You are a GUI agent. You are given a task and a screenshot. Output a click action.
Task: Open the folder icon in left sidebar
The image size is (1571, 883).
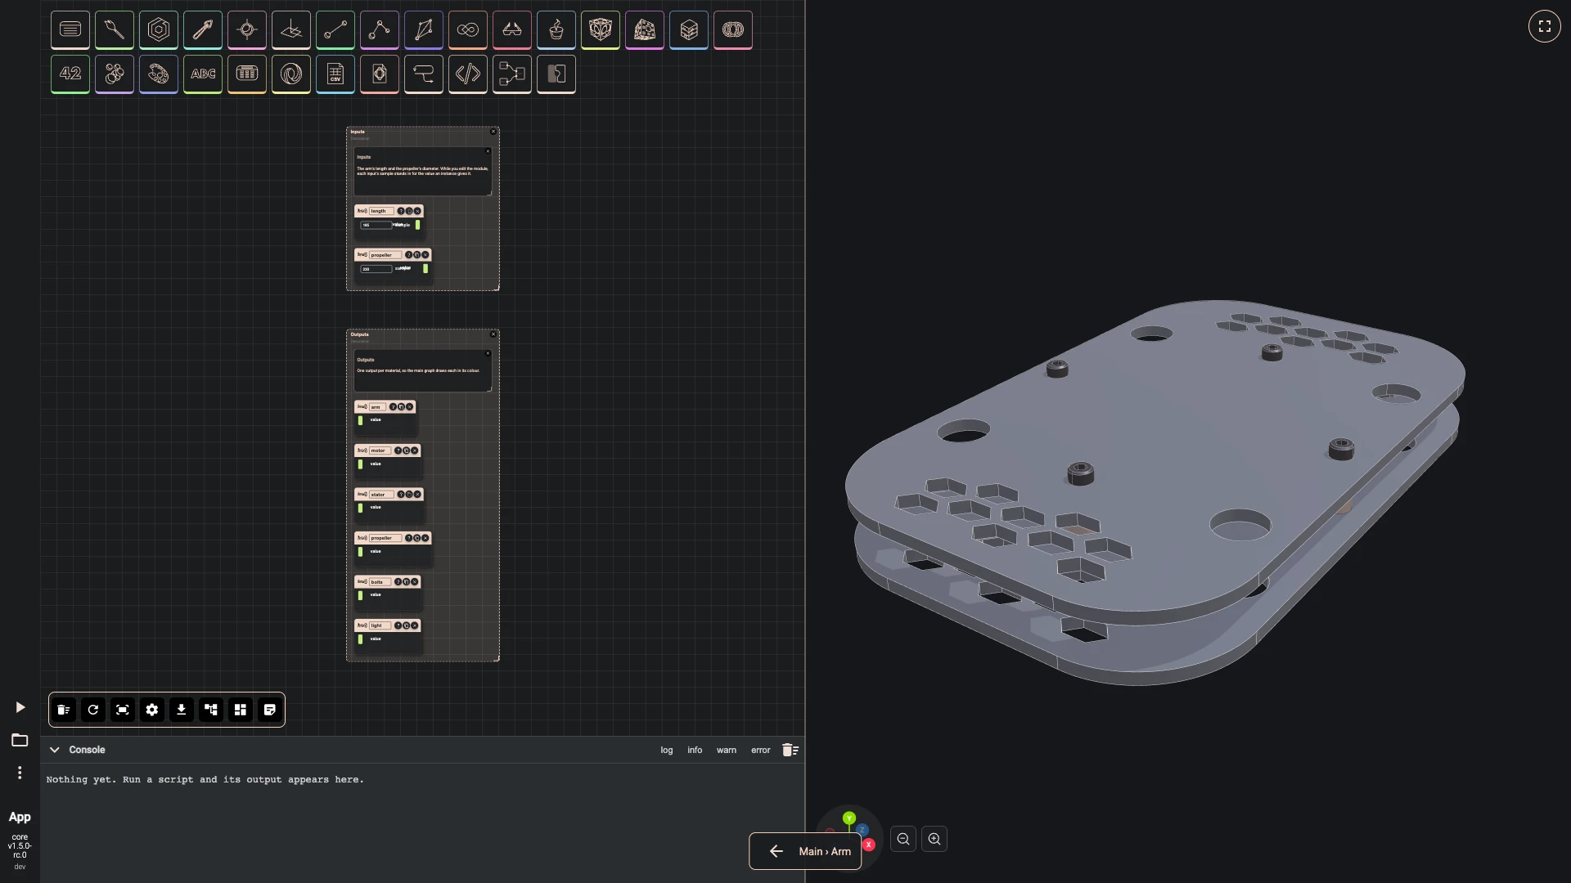click(x=20, y=740)
